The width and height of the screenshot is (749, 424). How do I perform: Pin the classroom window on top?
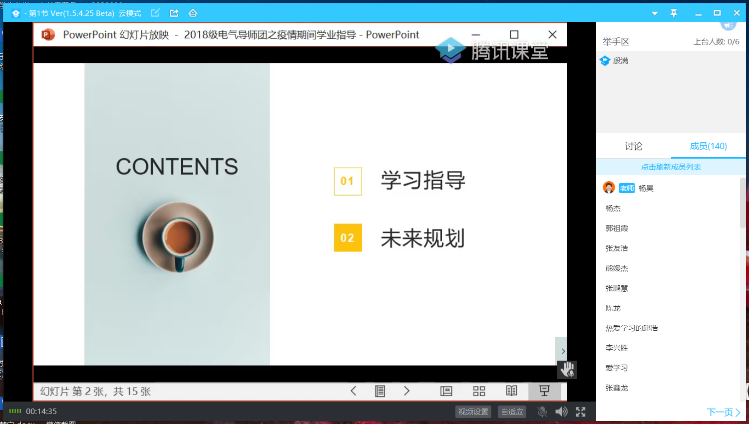coord(674,13)
